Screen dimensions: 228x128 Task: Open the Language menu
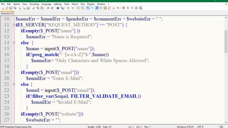pos(46,4)
